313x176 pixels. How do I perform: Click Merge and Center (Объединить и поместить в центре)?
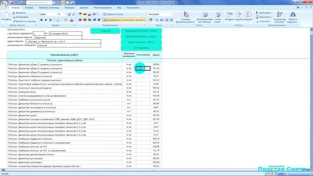(124, 20)
